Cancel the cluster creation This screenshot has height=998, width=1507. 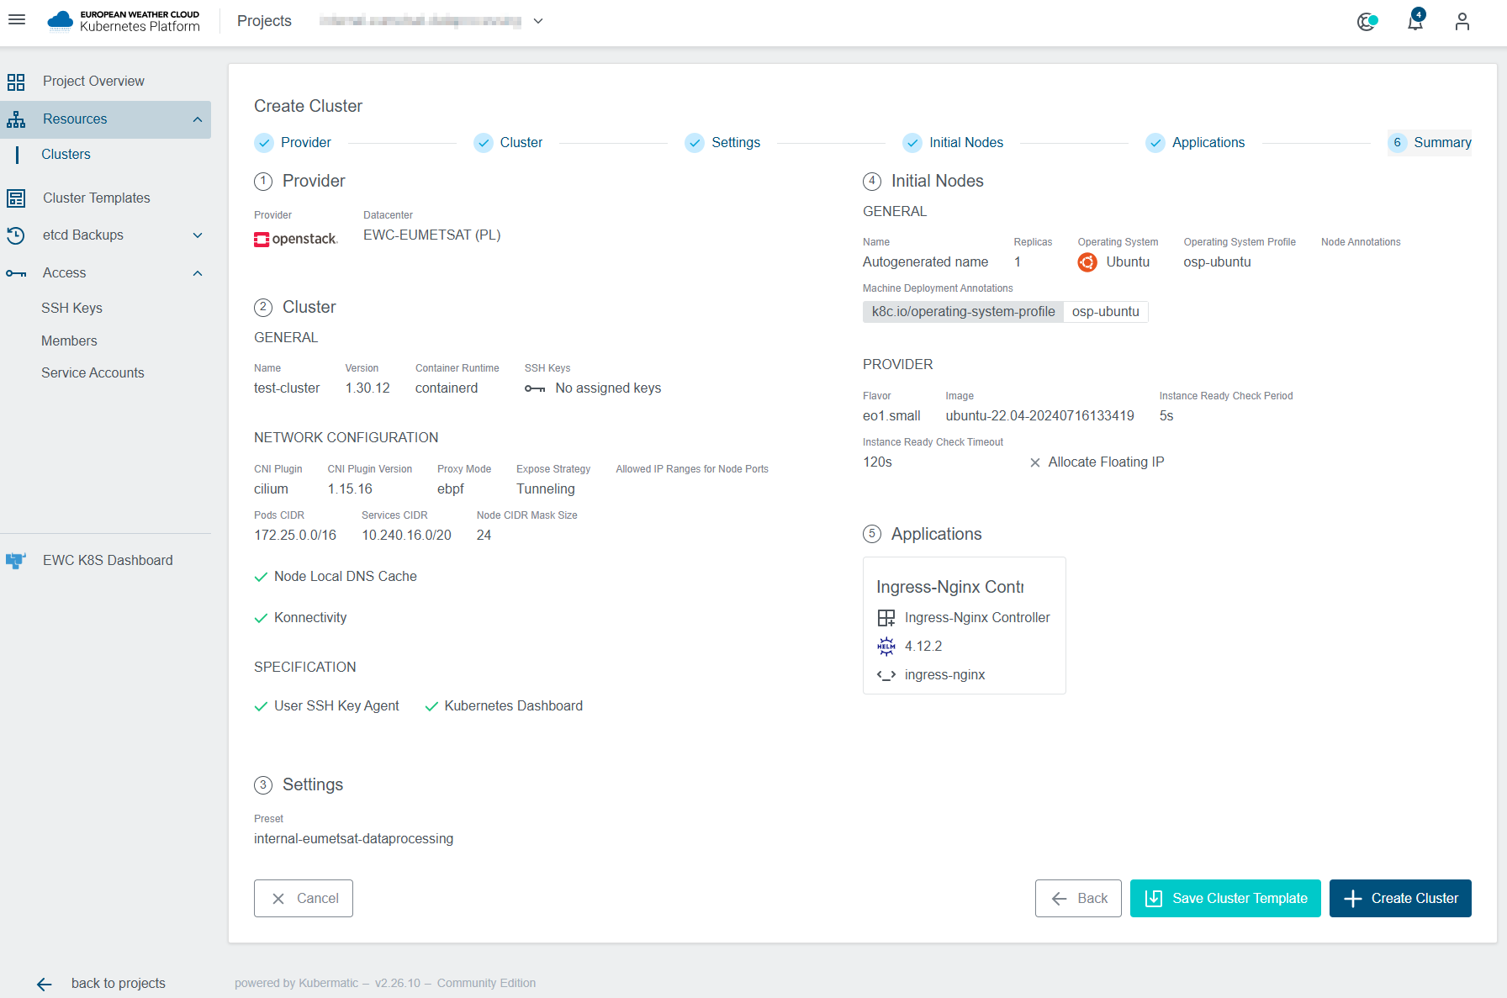(304, 899)
